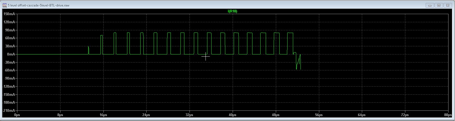
Task: Click the 72µs time axis label
Action: [x=405, y=115]
